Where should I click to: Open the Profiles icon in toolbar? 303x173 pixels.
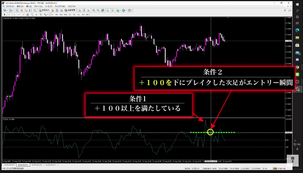(x=10, y=10)
